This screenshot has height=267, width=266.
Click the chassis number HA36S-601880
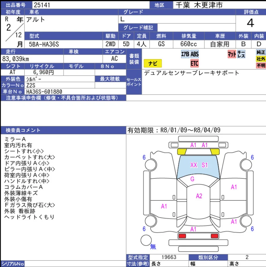pyautogui.click(x=44, y=92)
